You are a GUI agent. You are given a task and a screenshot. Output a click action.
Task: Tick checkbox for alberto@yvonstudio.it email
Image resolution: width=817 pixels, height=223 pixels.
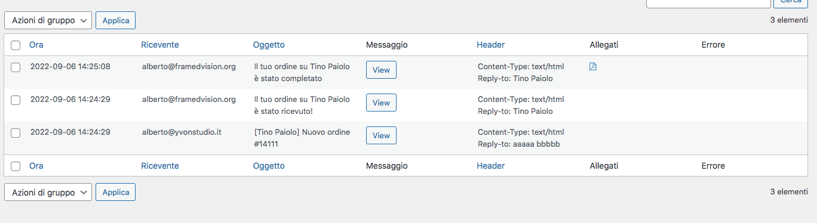[x=16, y=133]
